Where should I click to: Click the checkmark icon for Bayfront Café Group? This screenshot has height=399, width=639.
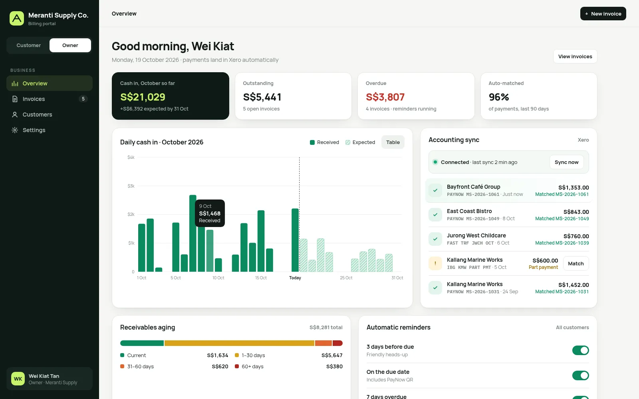(435, 190)
